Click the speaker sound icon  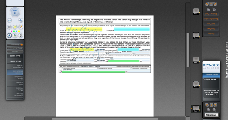(9, 20)
